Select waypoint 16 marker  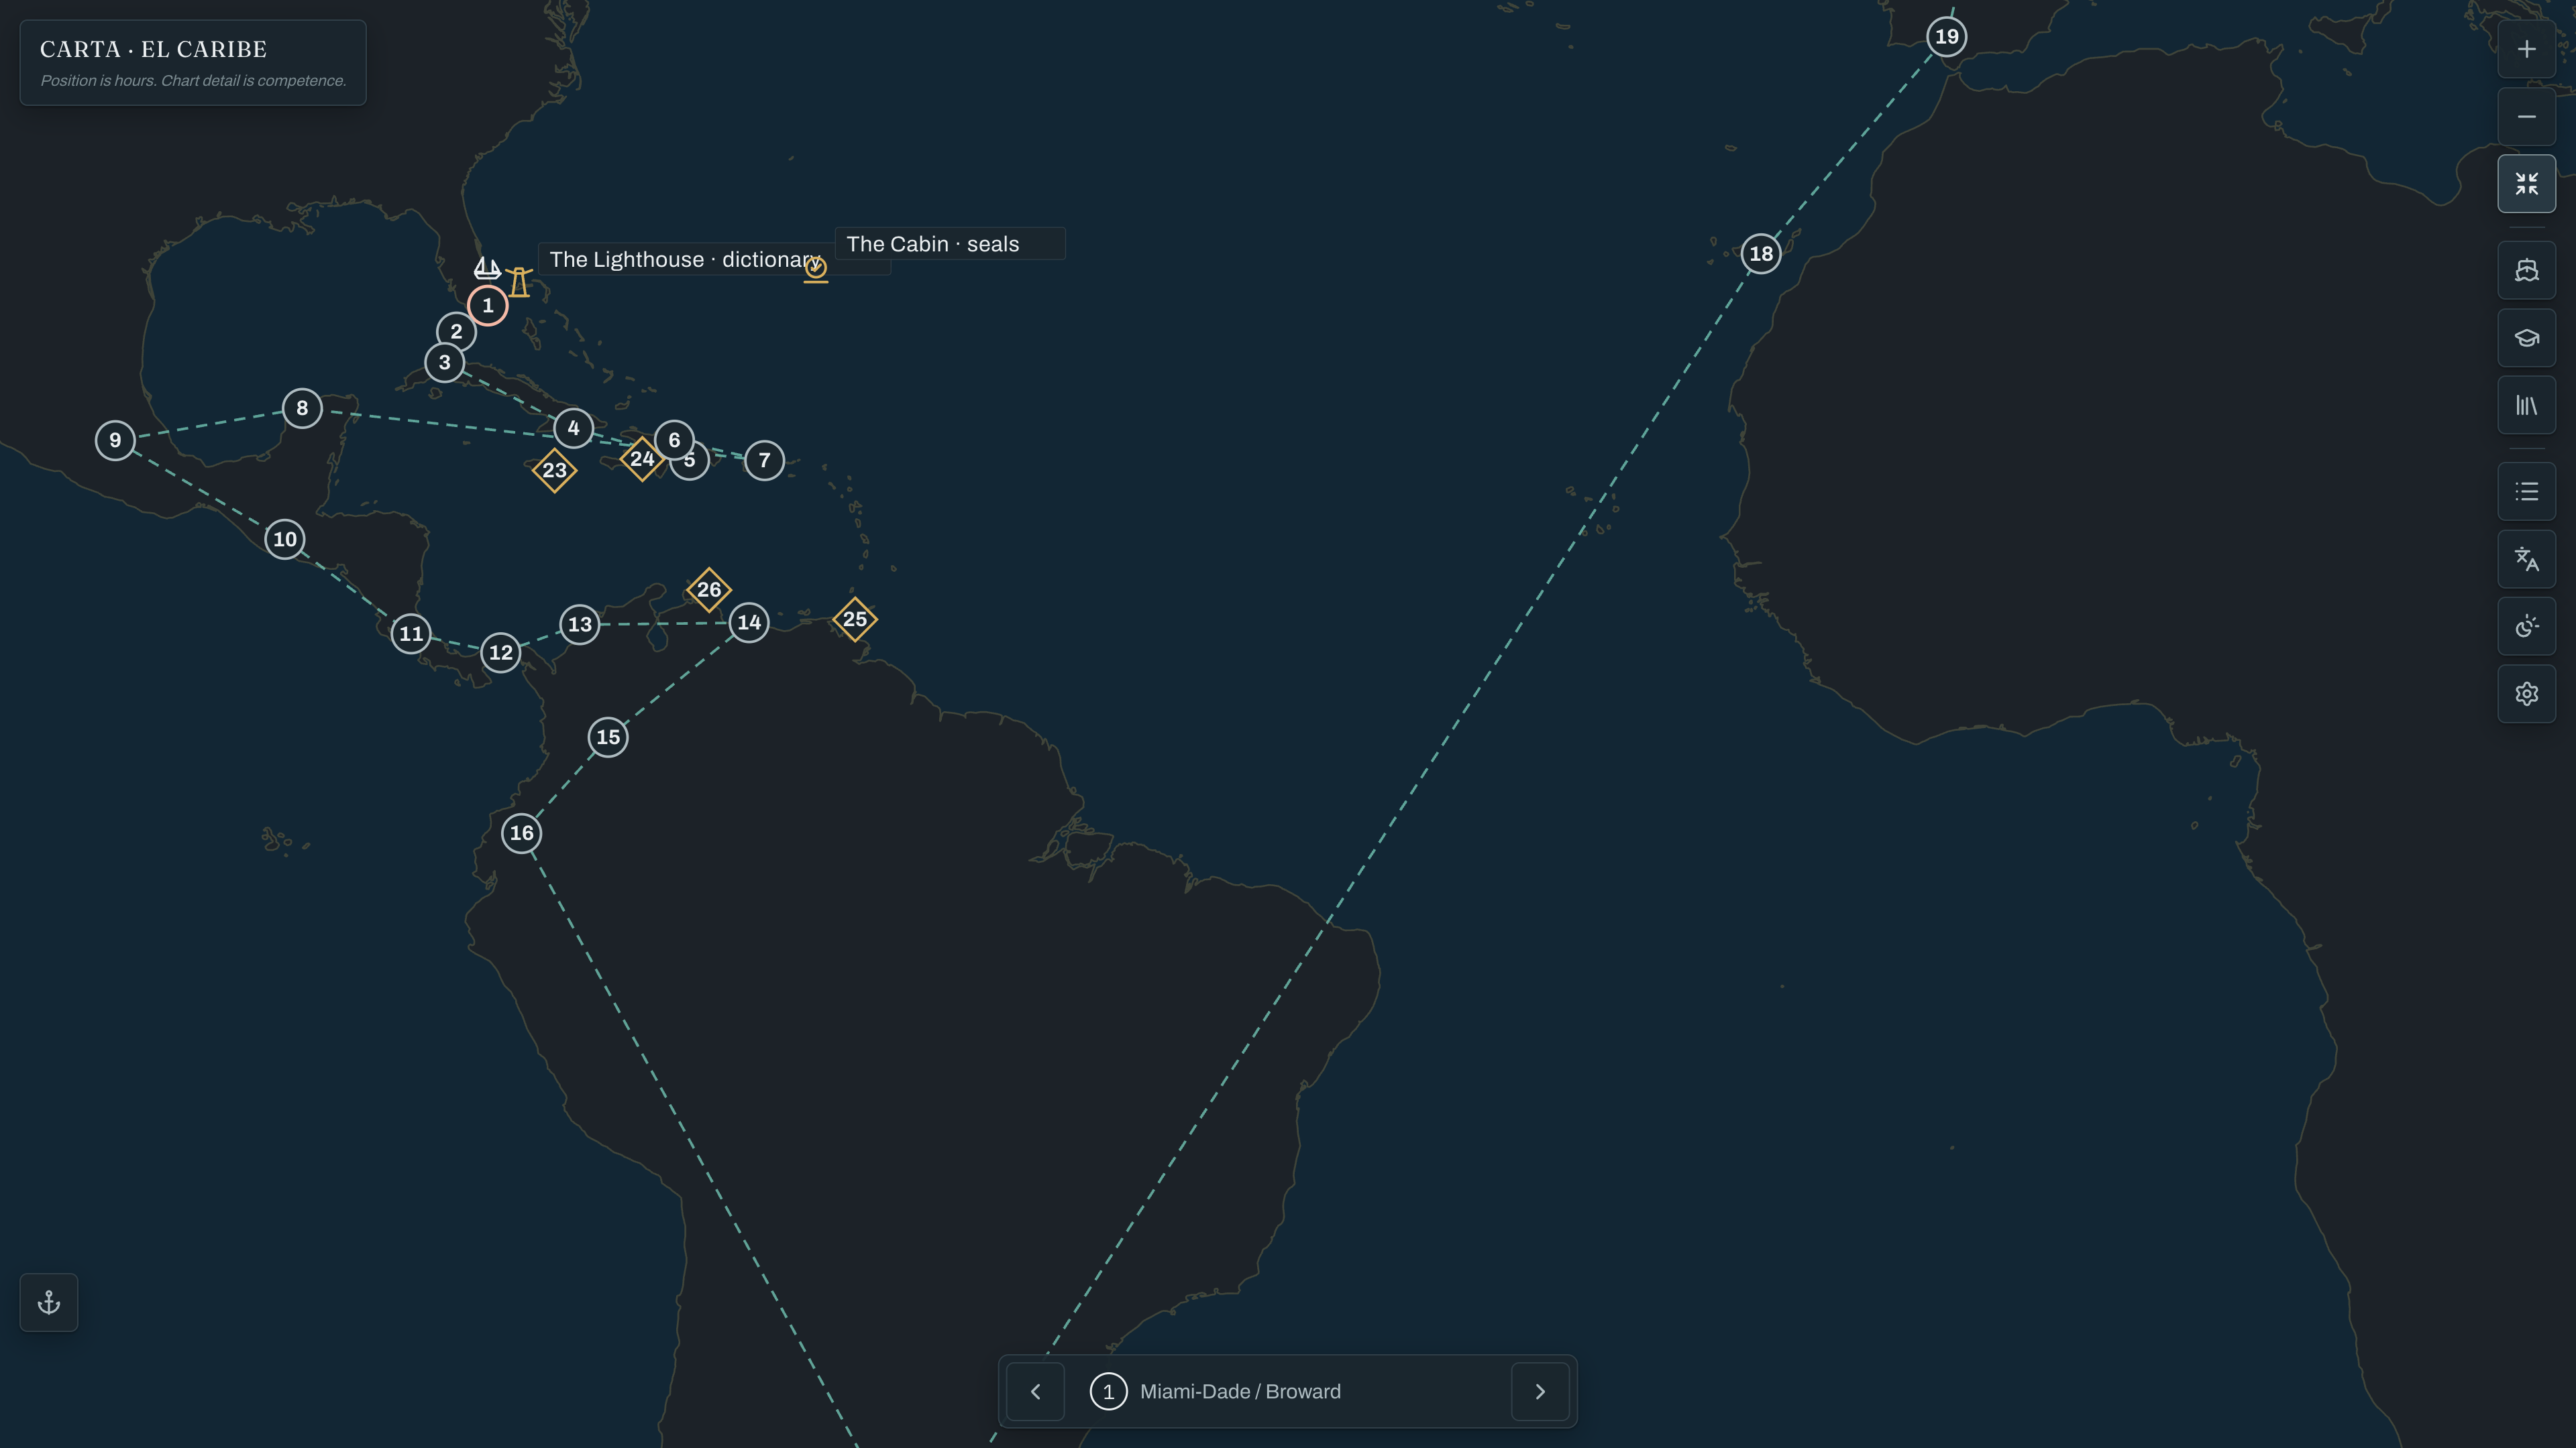coord(521,833)
